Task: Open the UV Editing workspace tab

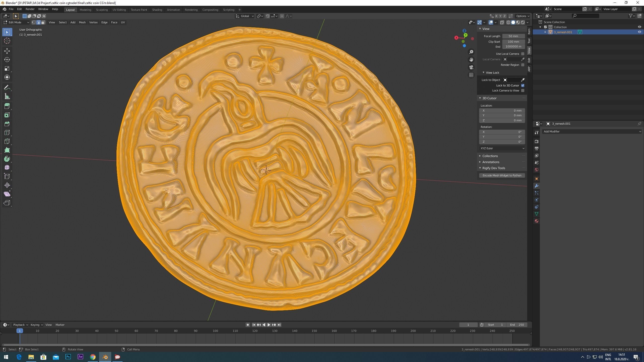Action: (x=119, y=10)
